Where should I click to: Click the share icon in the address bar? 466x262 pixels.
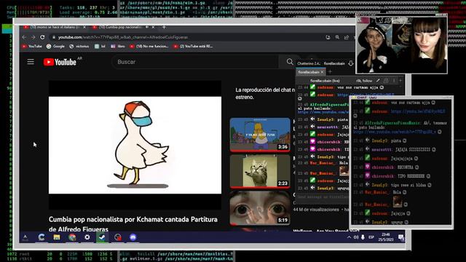[347, 37]
